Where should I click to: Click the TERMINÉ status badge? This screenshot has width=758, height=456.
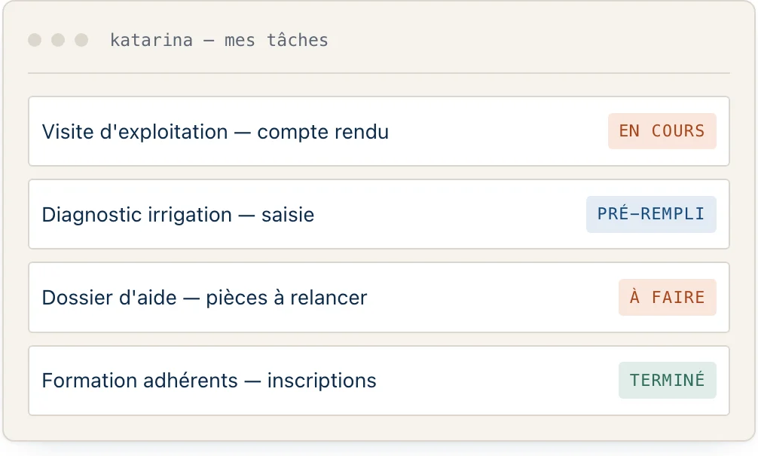click(x=667, y=381)
